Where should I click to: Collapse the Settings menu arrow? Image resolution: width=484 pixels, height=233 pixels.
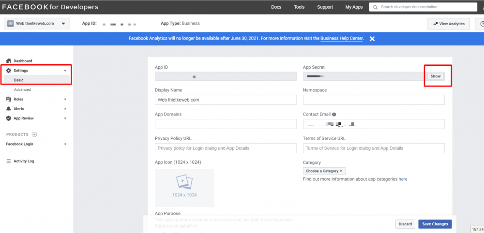[x=65, y=71]
